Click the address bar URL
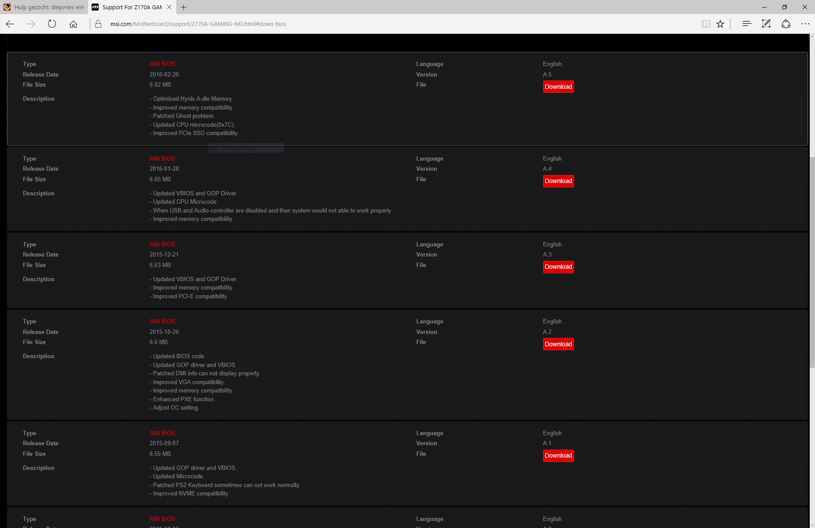This screenshot has width=815, height=528. pyautogui.click(x=198, y=24)
